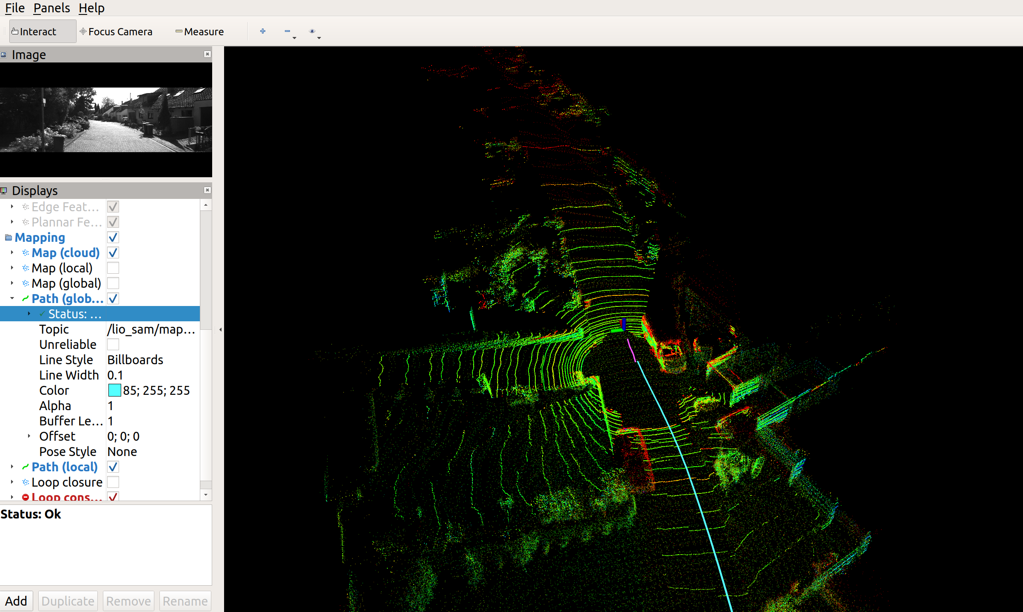Click the eye view-options toolbar icon
This screenshot has height=612, width=1023.
pos(312,31)
